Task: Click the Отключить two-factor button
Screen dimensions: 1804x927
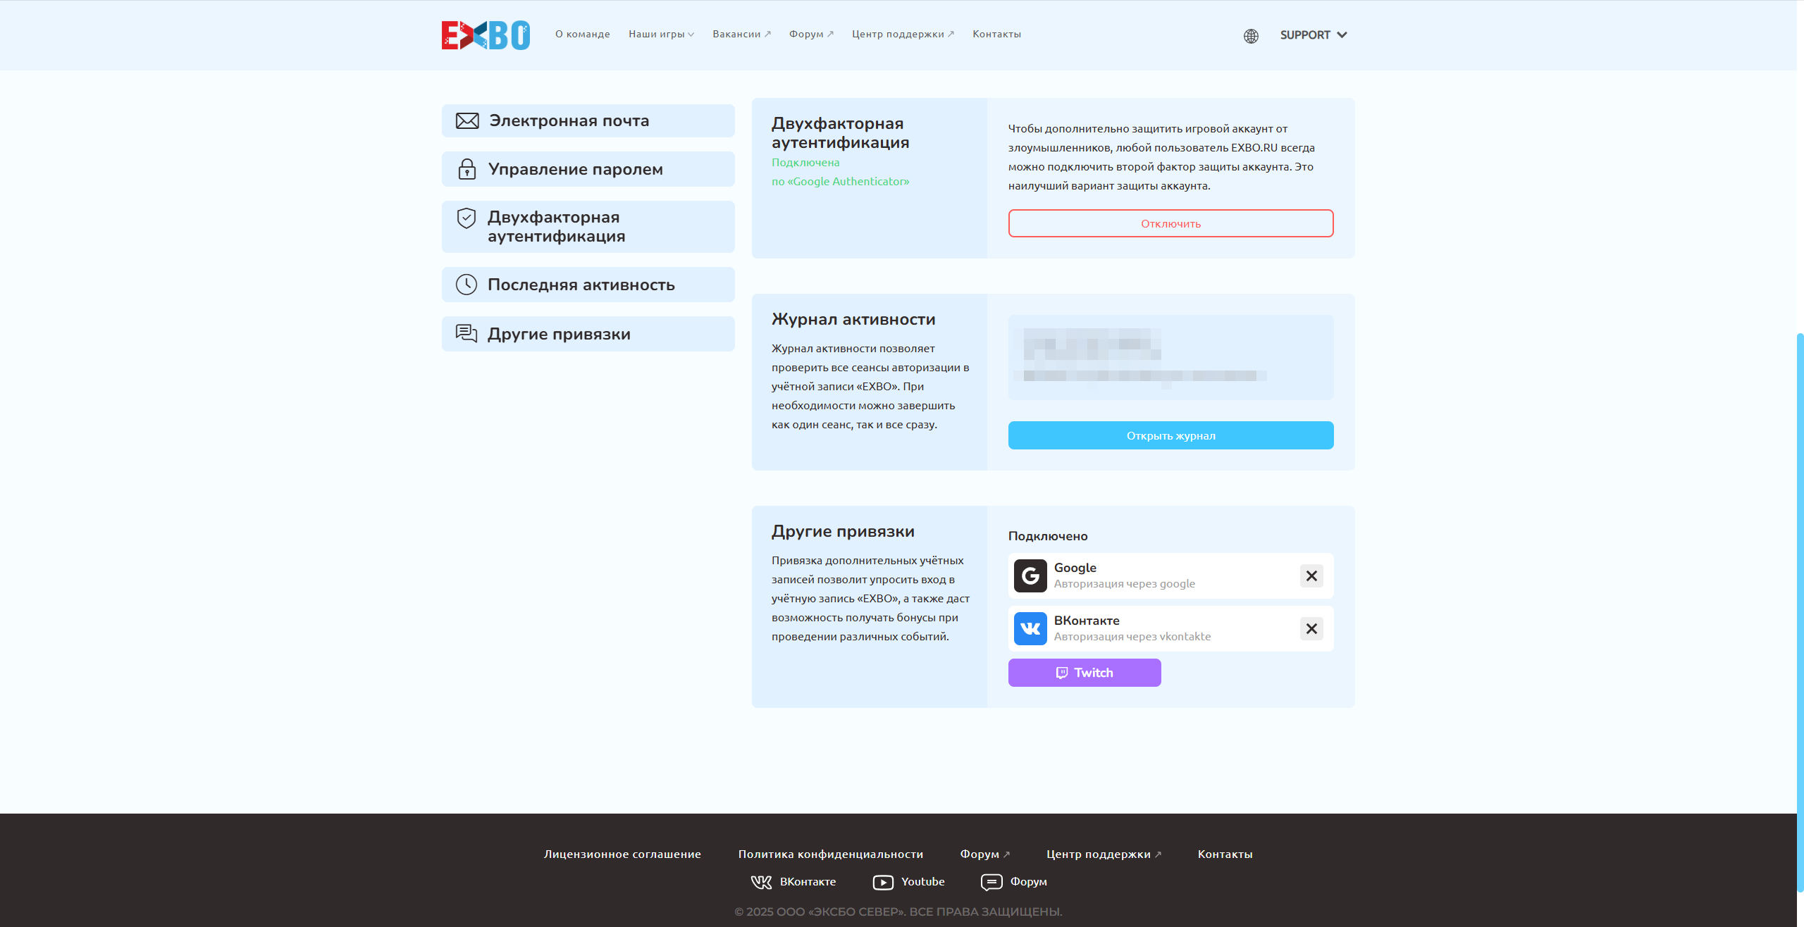Action: [x=1170, y=223]
